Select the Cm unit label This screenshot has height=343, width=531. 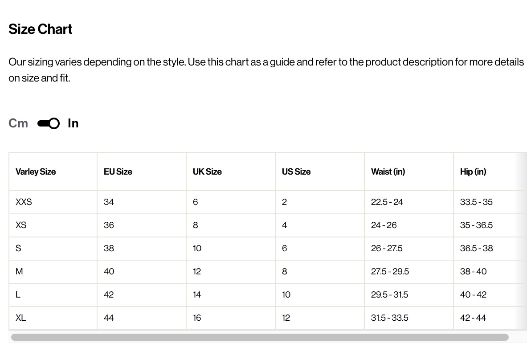click(x=18, y=123)
